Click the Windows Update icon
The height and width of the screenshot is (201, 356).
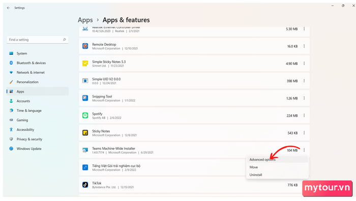[11, 149]
